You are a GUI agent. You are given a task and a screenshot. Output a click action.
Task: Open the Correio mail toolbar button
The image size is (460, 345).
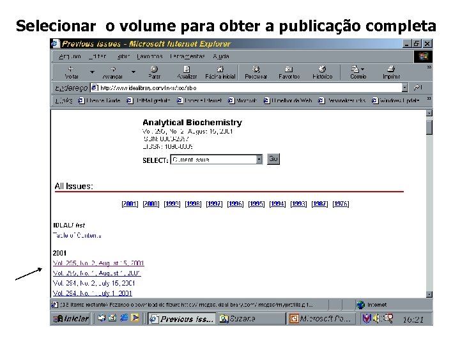pyautogui.click(x=358, y=72)
